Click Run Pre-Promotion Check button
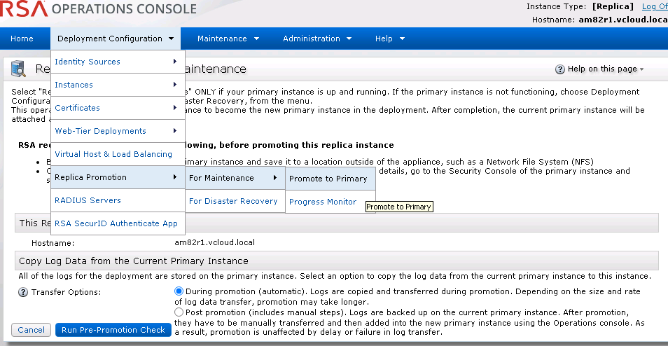668x346 pixels. pyautogui.click(x=113, y=330)
